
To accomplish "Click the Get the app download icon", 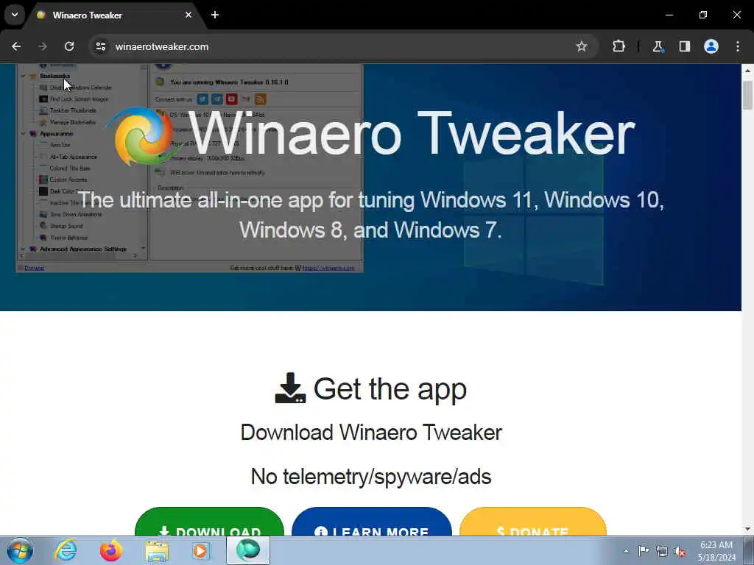I will [290, 388].
